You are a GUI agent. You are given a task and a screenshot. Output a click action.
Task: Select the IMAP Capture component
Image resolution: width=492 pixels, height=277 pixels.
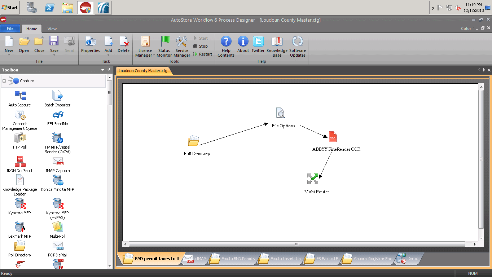tap(58, 164)
